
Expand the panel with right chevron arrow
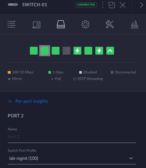tap(141, 5)
